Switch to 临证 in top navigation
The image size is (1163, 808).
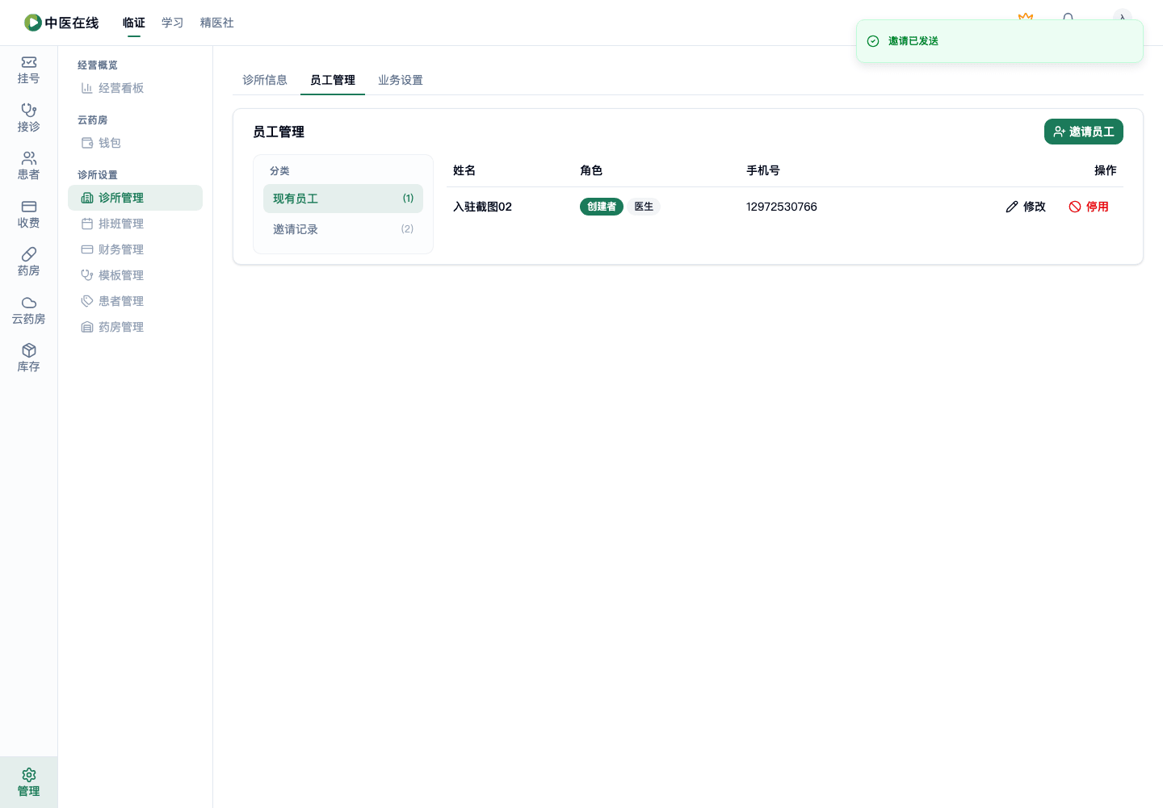point(134,23)
